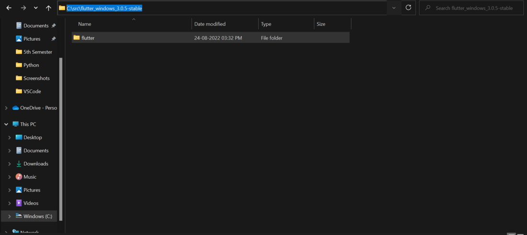Open recent locations dropdown chevron
The image size is (527, 235).
(36, 8)
